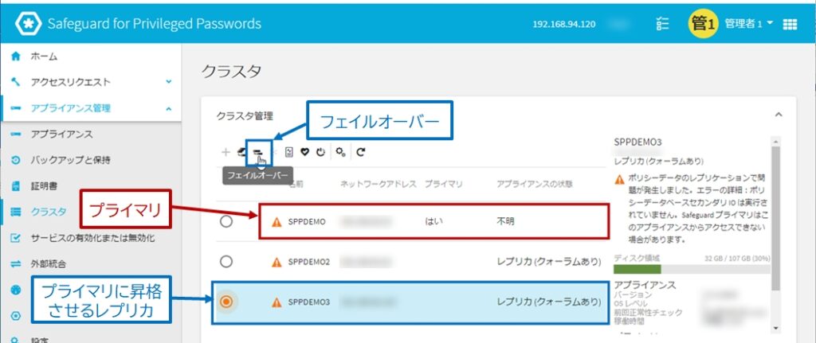Open サービスの有効化または無効化 sidebar item
The height and width of the screenshot is (343, 816).
[x=91, y=238]
